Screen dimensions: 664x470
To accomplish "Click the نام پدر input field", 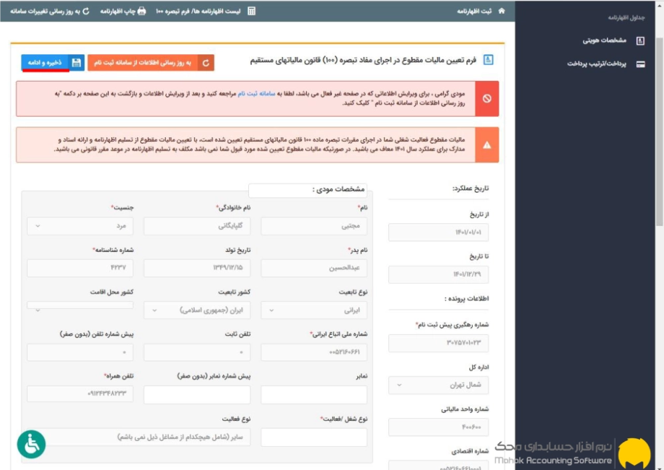I will (314, 268).
